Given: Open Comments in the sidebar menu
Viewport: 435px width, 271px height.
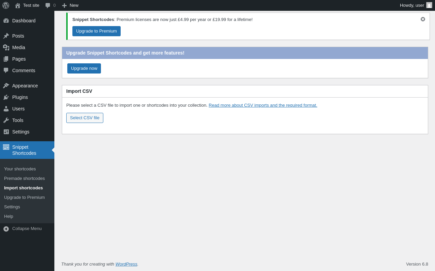Looking at the screenshot, I should pos(27,70).
